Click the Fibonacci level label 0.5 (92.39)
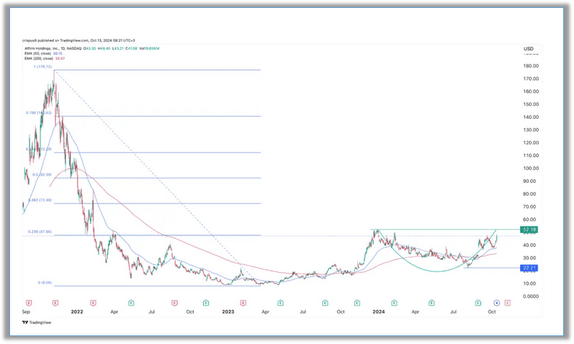The width and height of the screenshot is (574, 344). pyautogui.click(x=42, y=175)
